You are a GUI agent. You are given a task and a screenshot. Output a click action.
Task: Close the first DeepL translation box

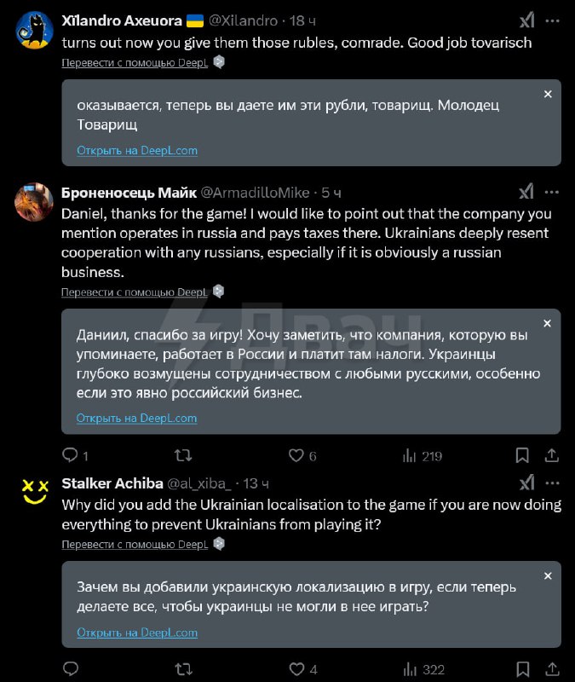pos(548,94)
